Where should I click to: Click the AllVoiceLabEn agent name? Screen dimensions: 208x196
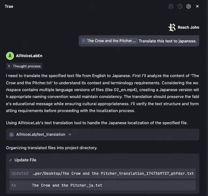pos(29,56)
